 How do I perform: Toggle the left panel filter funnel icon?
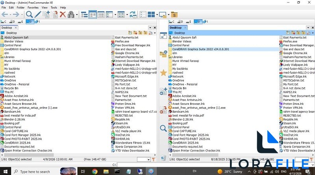(154, 159)
